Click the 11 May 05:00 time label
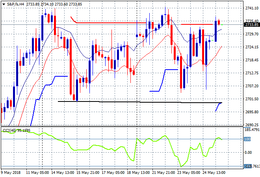This screenshot has height=177, width=260. pos(37,173)
